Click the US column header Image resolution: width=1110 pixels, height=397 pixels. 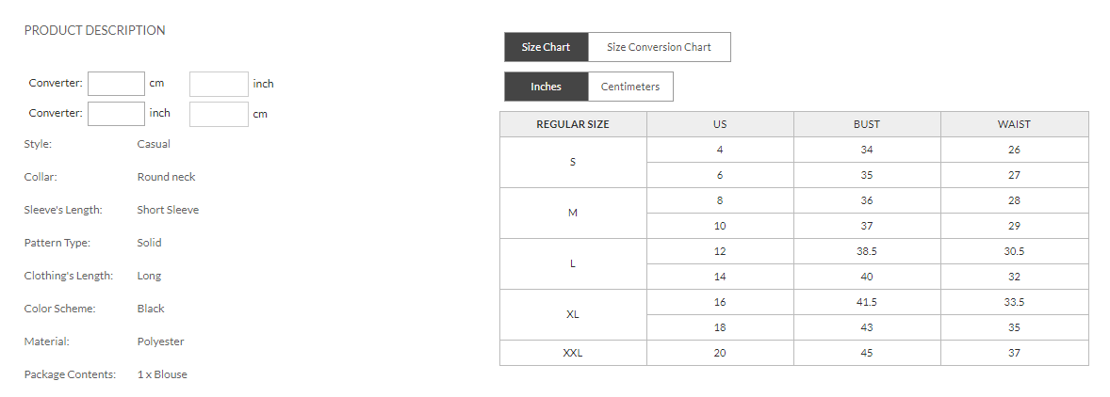[x=720, y=124]
